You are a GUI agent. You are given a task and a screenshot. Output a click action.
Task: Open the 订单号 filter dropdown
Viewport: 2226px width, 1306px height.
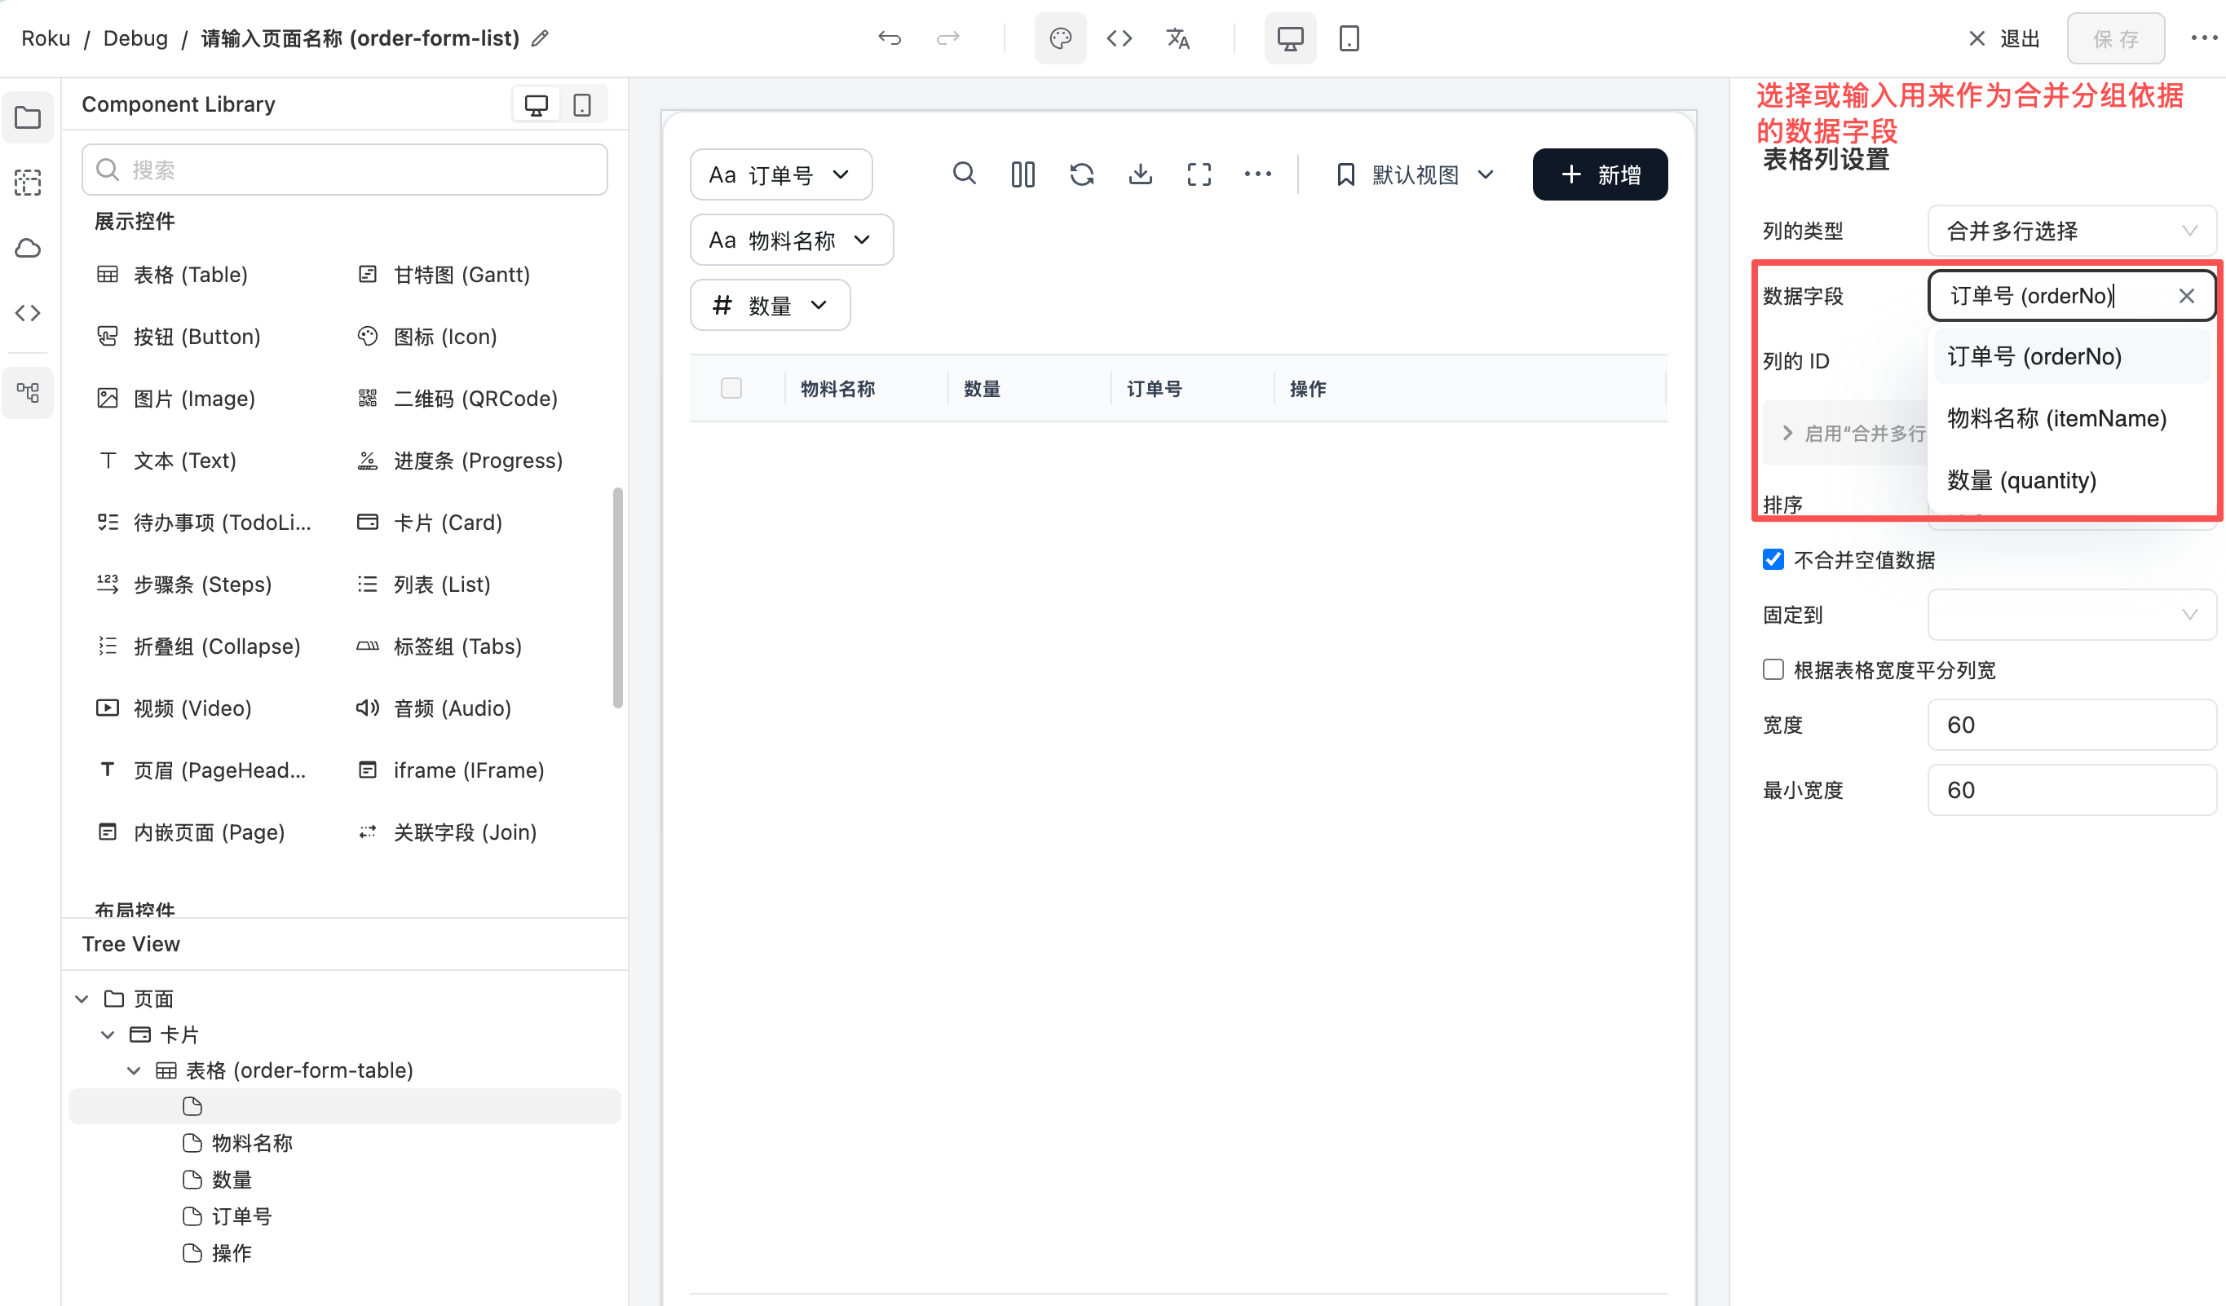[781, 174]
